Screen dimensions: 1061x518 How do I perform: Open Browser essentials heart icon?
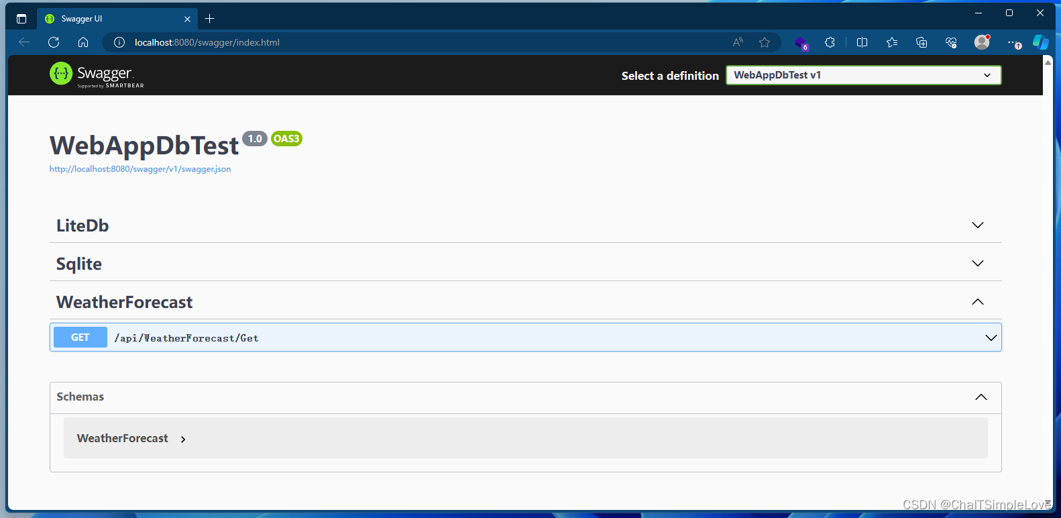click(x=951, y=42)
